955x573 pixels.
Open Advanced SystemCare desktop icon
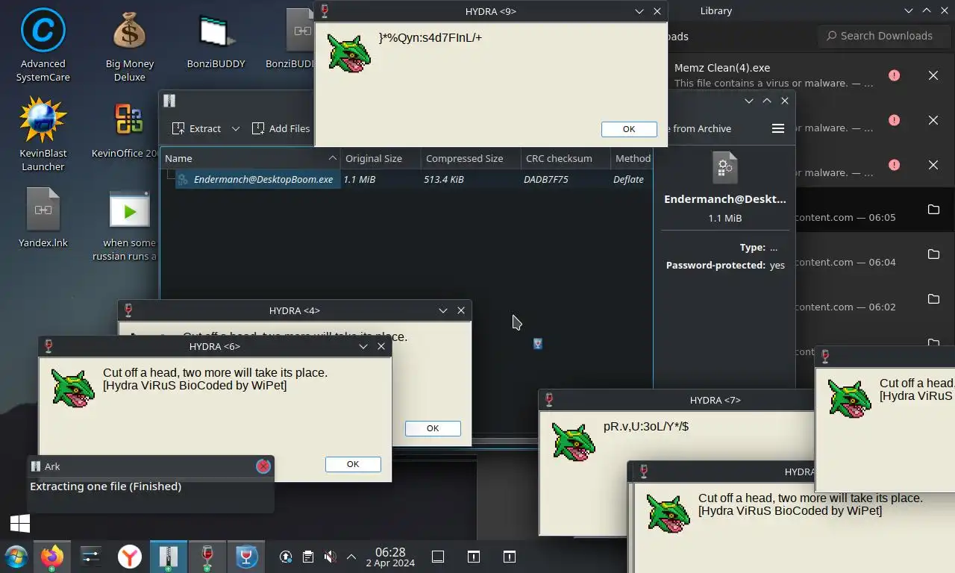tap(43, 45)
